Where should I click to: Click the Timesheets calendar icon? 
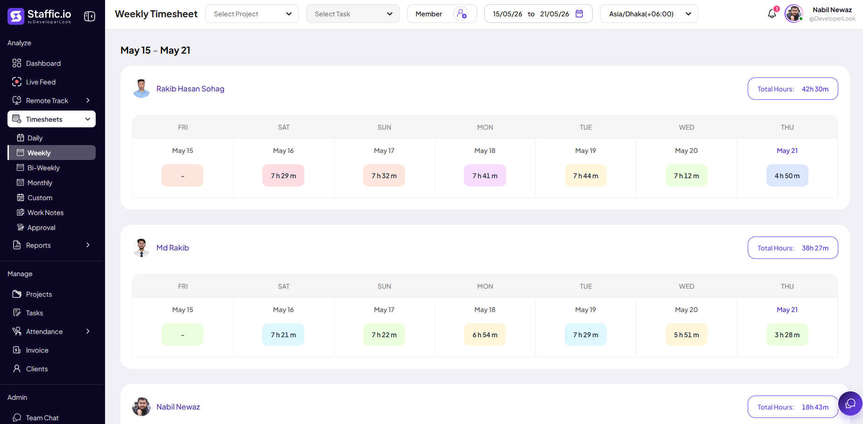click(17, 119)
